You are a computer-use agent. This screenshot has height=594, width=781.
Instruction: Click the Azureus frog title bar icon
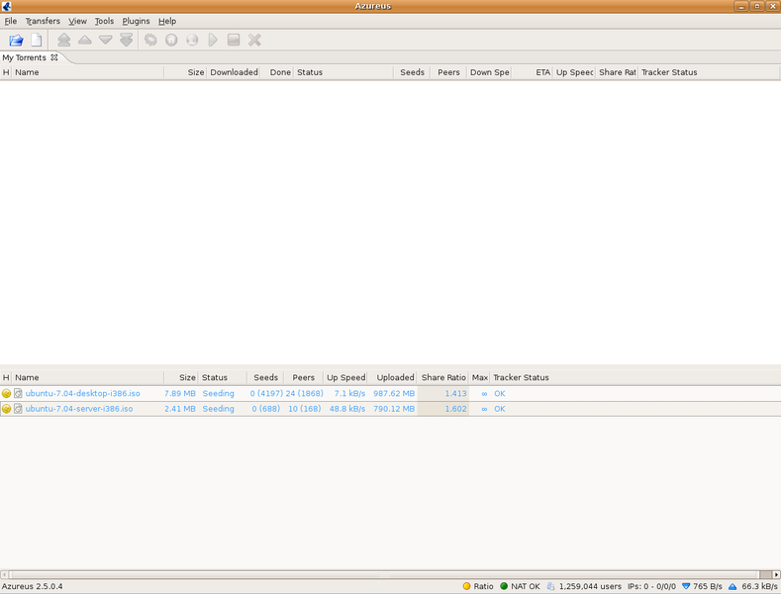[x=7, y=6]
